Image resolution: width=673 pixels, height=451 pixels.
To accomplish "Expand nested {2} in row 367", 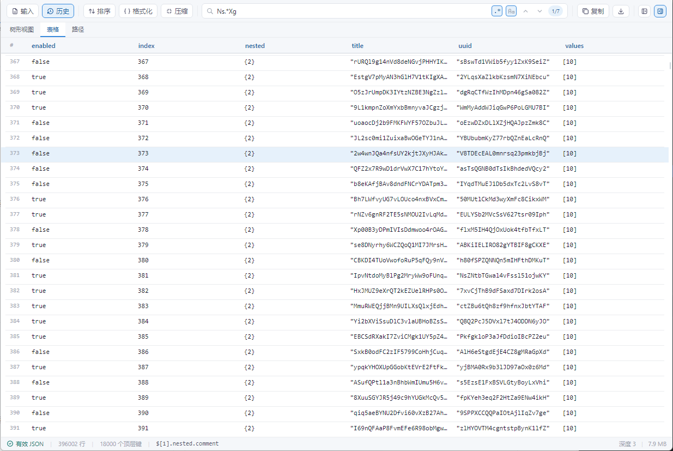I will point(250,62).
